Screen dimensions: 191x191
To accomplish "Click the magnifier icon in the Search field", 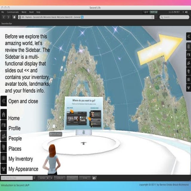I will (x=162, y=17).
